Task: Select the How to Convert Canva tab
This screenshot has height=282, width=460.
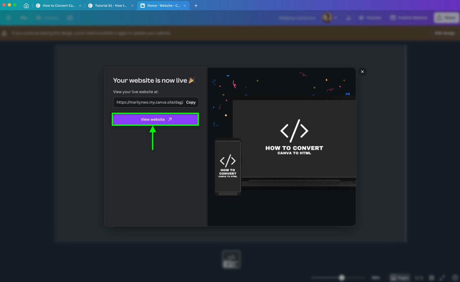Action: pyautogui.click(x=58, y=5)
